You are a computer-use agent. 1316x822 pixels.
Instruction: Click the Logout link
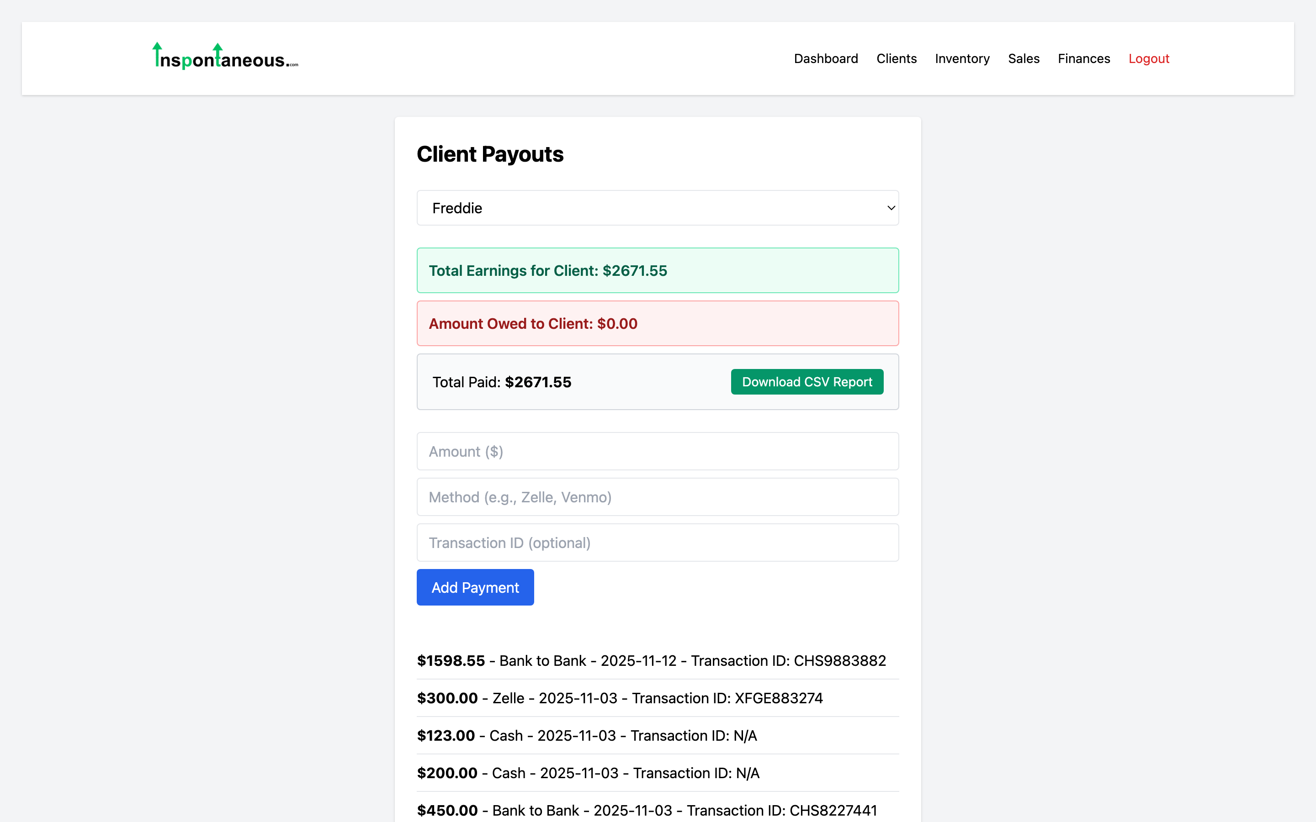1148,58
